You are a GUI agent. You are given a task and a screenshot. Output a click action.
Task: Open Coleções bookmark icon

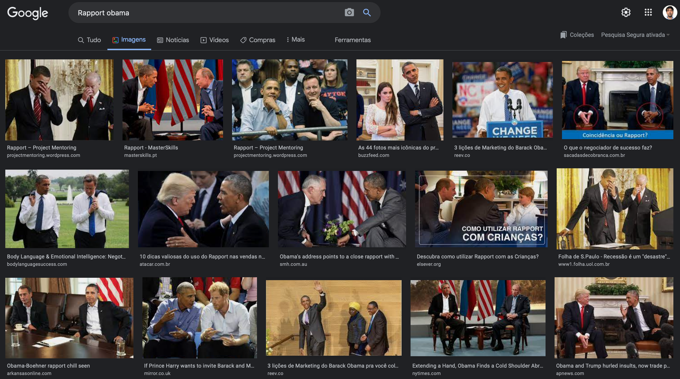click(x=563, y=35)
